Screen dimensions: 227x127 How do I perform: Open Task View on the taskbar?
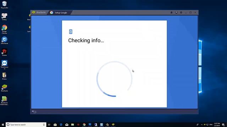point(49,125)
